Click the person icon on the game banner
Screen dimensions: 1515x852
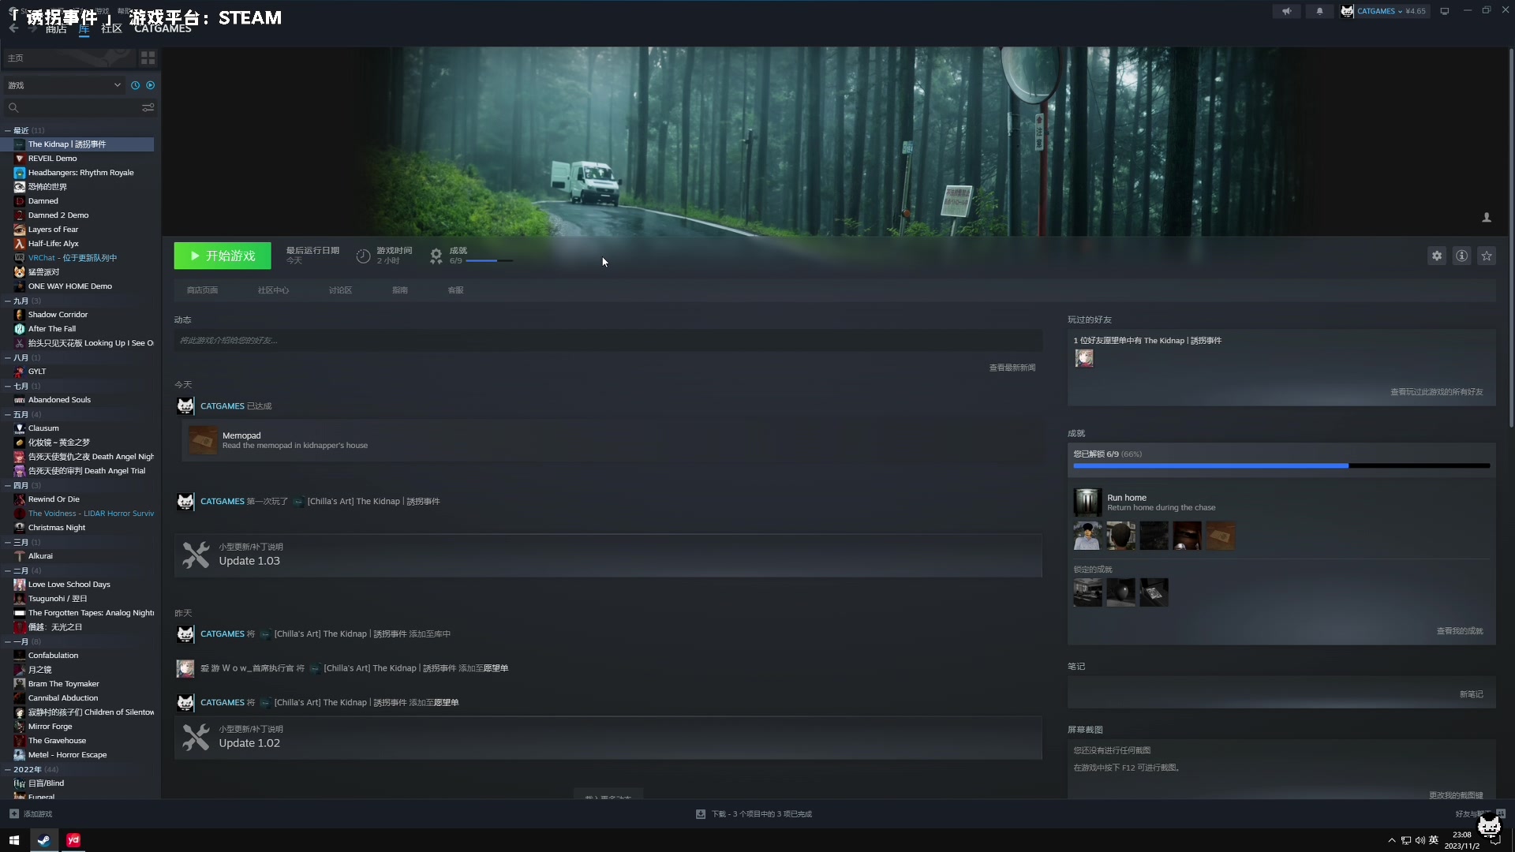pos(1487,218)
